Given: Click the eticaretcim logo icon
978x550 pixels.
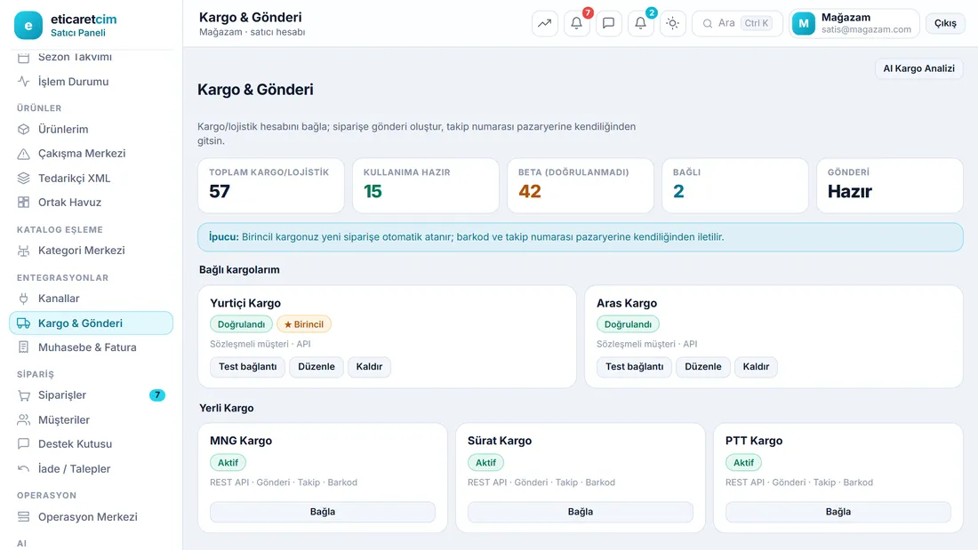Looking at the screenshot, I should tap(28, 25).
